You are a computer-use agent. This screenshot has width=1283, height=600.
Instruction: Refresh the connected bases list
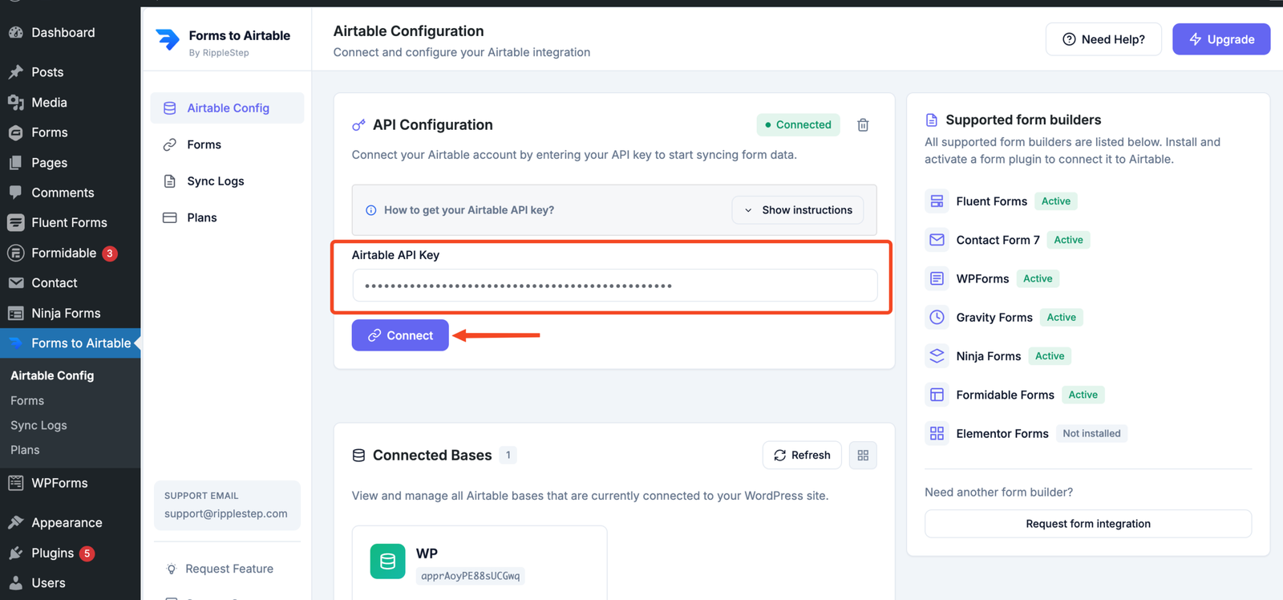[x=802, y=456]
